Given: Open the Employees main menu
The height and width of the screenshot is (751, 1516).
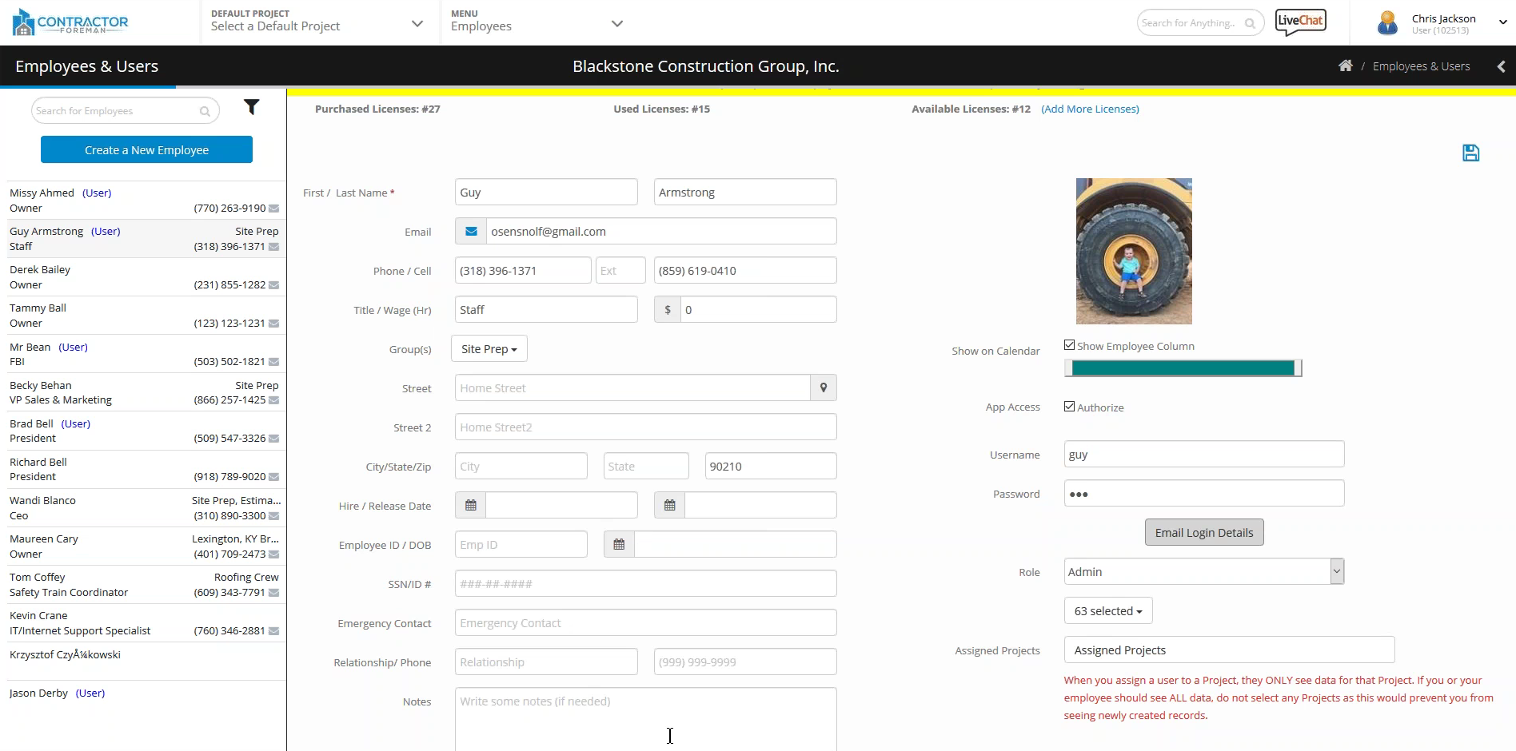Looking at the screenshot, I should point(536,23).
